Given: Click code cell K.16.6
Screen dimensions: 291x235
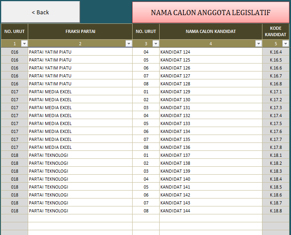Looking at the screenshot, I should [276, 68].
